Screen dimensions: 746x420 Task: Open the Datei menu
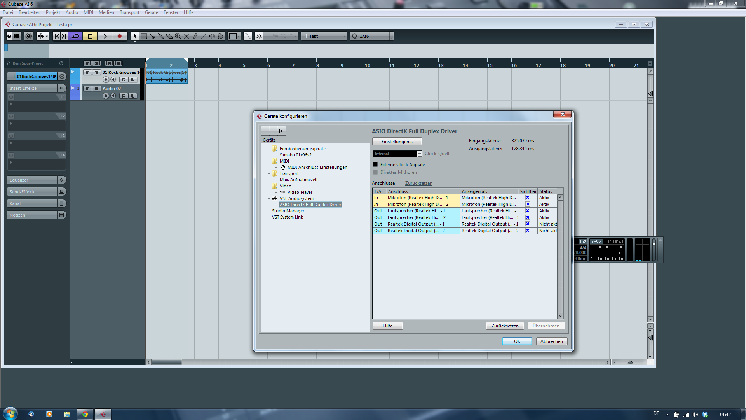click(x=8, y=12)
